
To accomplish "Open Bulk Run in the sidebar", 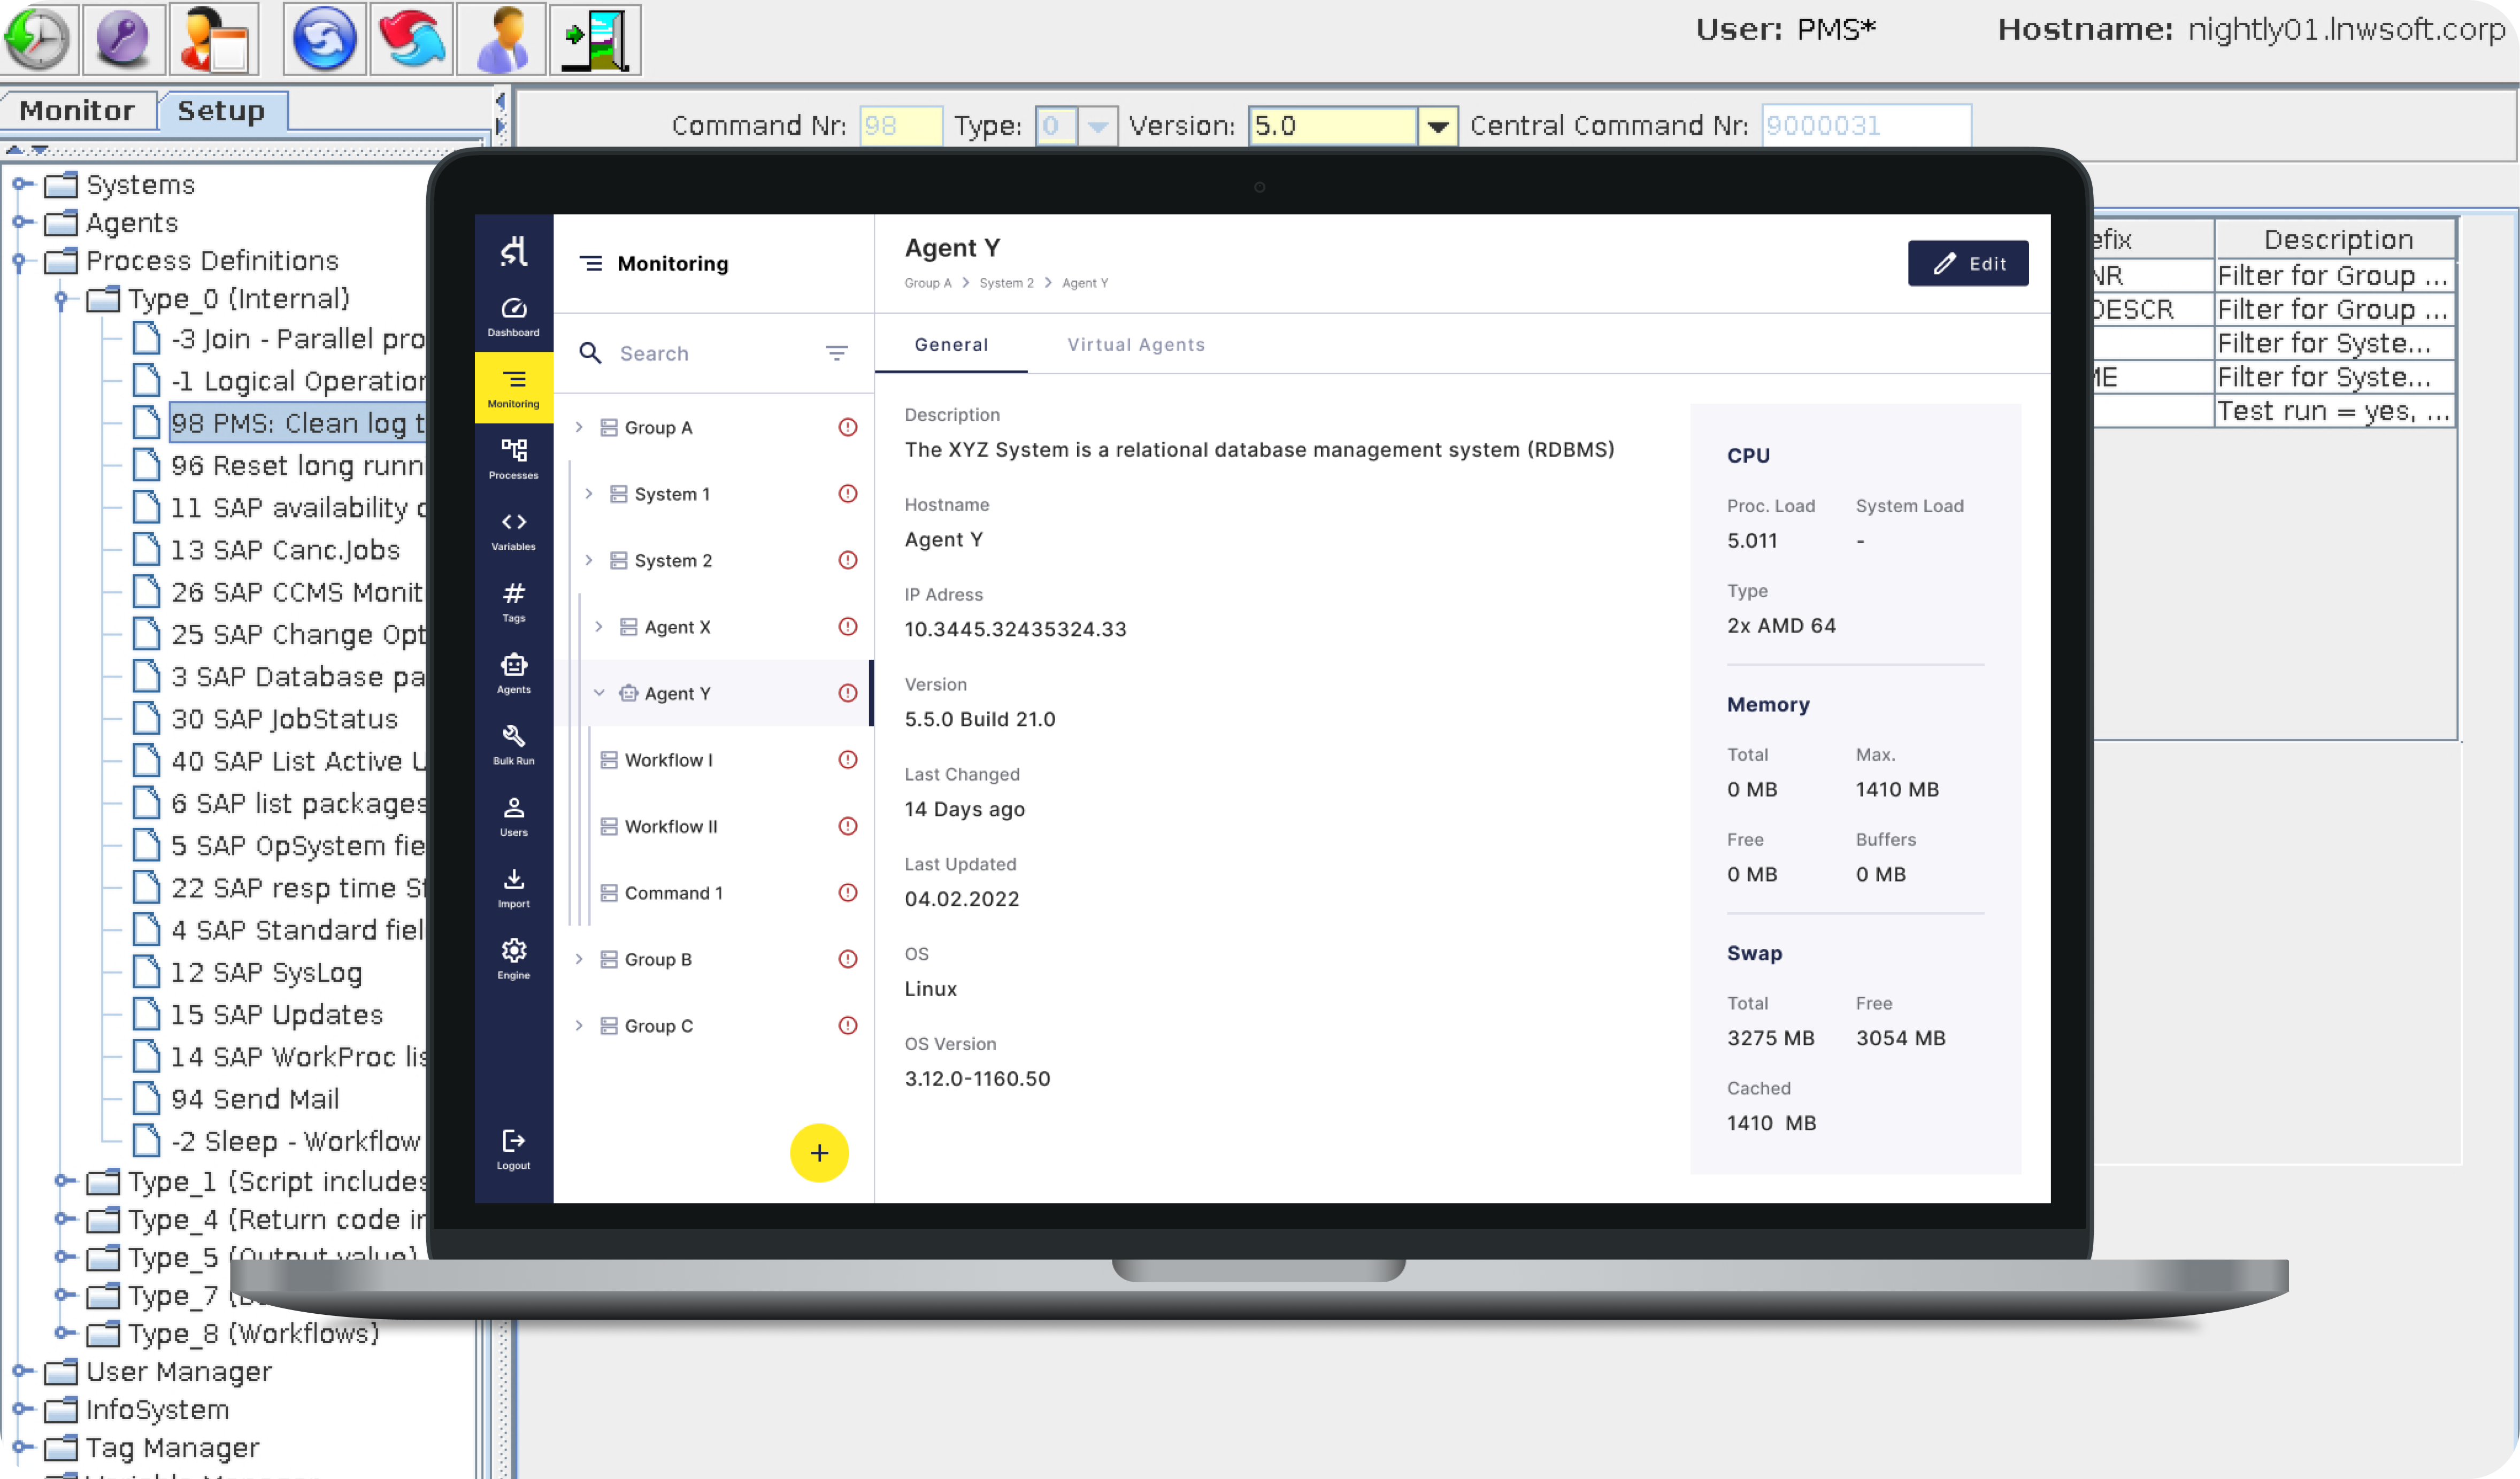I will [513, 745].
